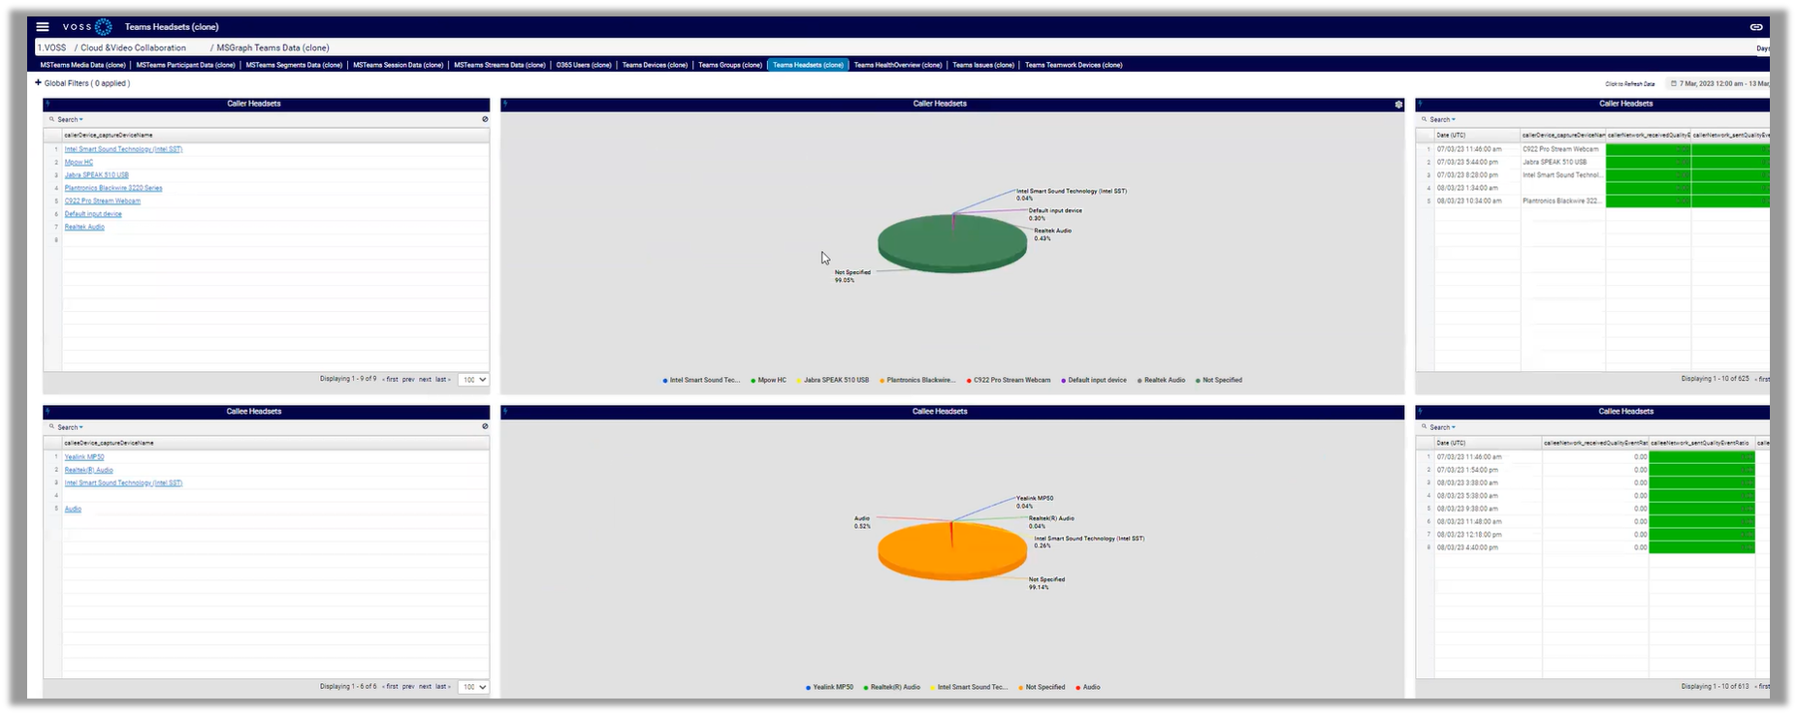Open Mpow HC link in caller list
Screen dimensions: 1797x715
click(79, 162)
